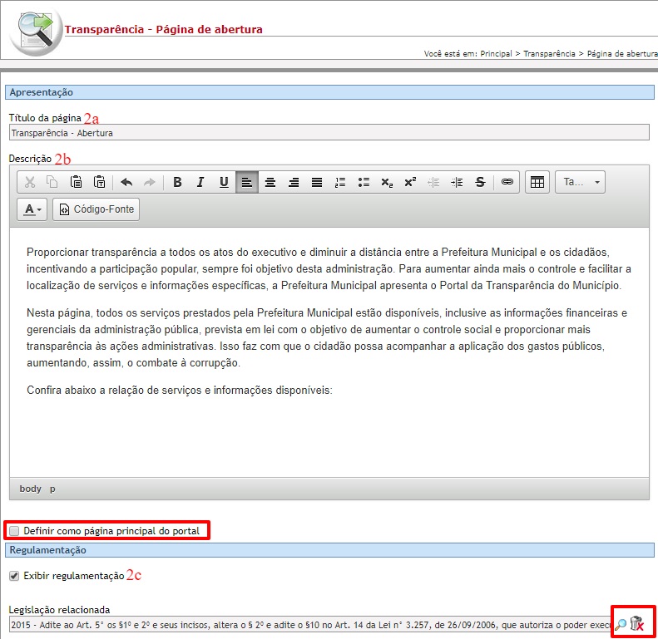
Task: Click the Legislação relacionada field
Action: click(309, 625)
